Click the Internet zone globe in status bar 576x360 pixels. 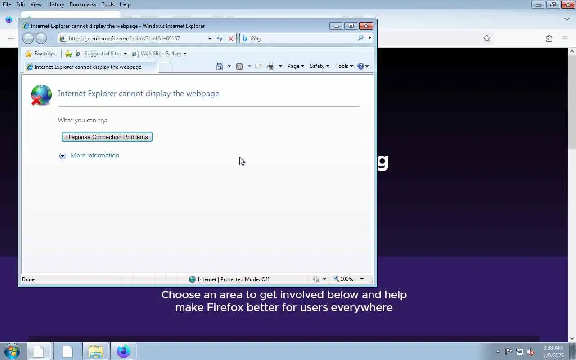tap(193, 279)
